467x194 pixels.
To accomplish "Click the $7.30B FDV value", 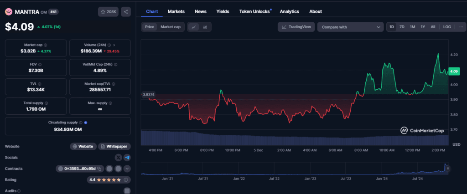I will tap(36, 71).
